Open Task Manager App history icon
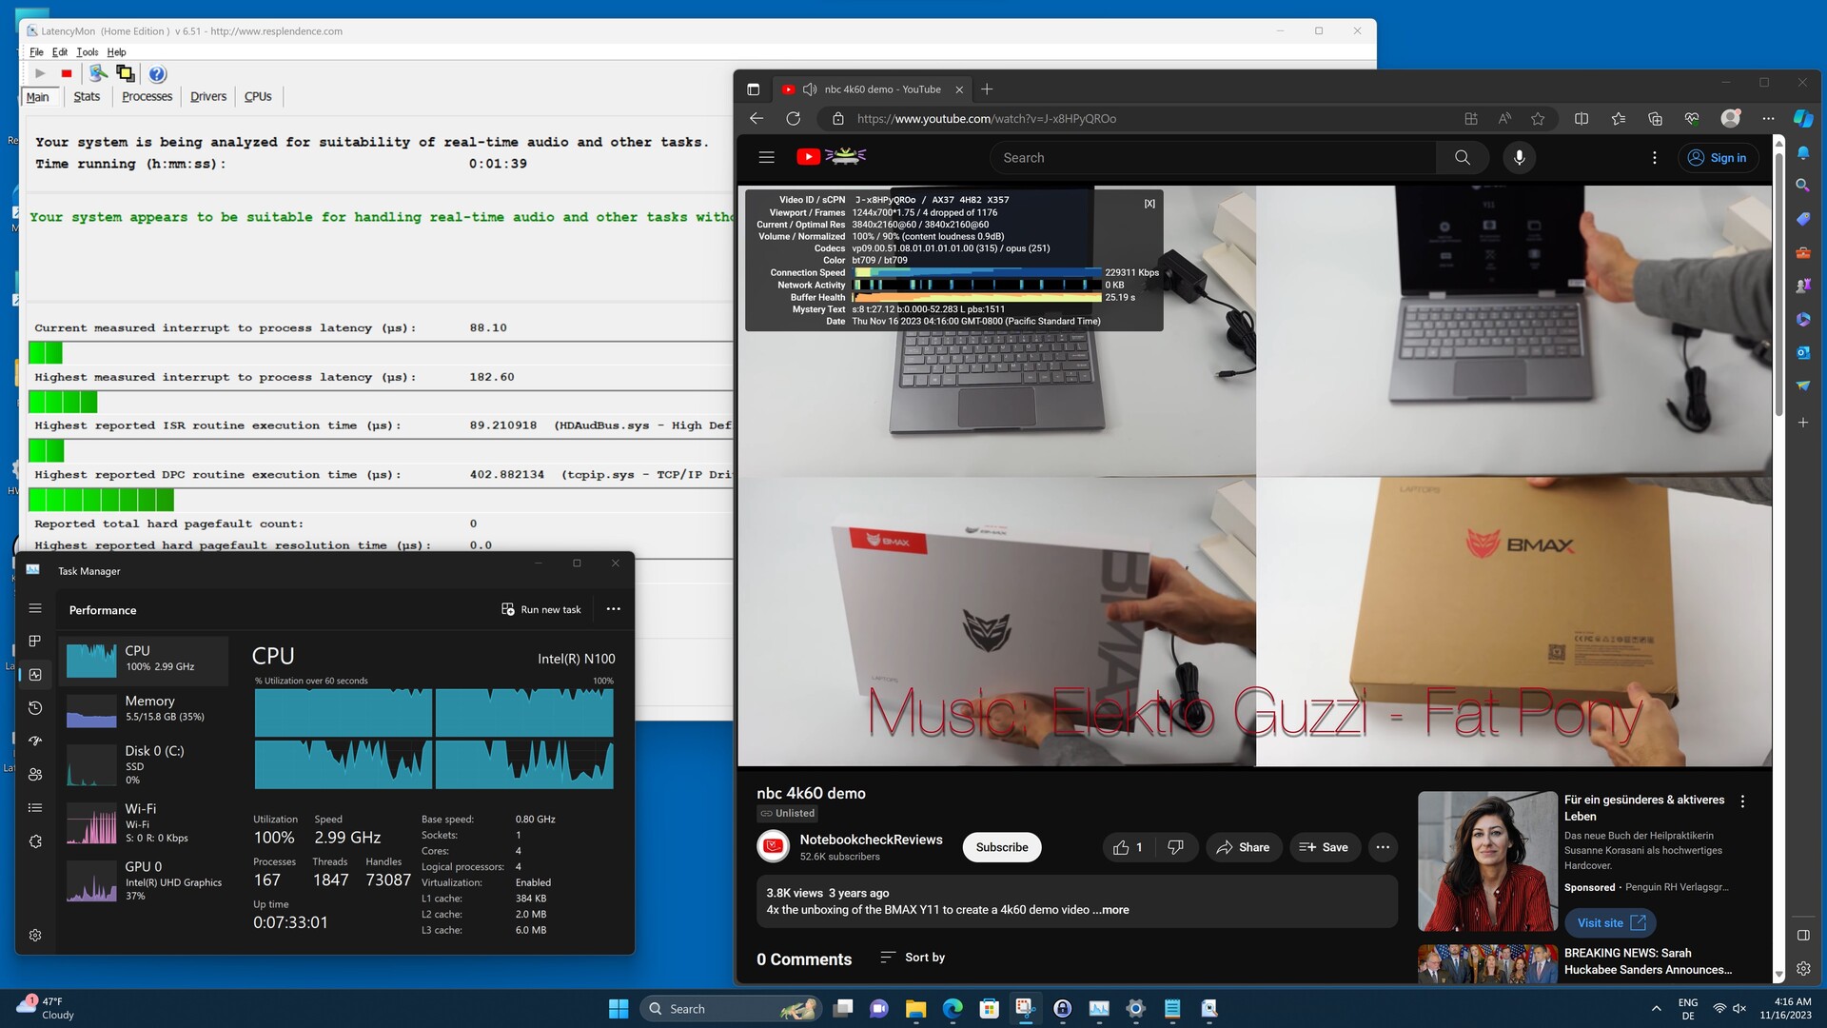 (x=35, y=708)
